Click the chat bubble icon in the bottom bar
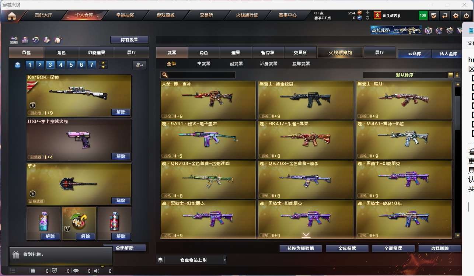The width and height of the screenshot is (474, 276). tap(76, 271)
